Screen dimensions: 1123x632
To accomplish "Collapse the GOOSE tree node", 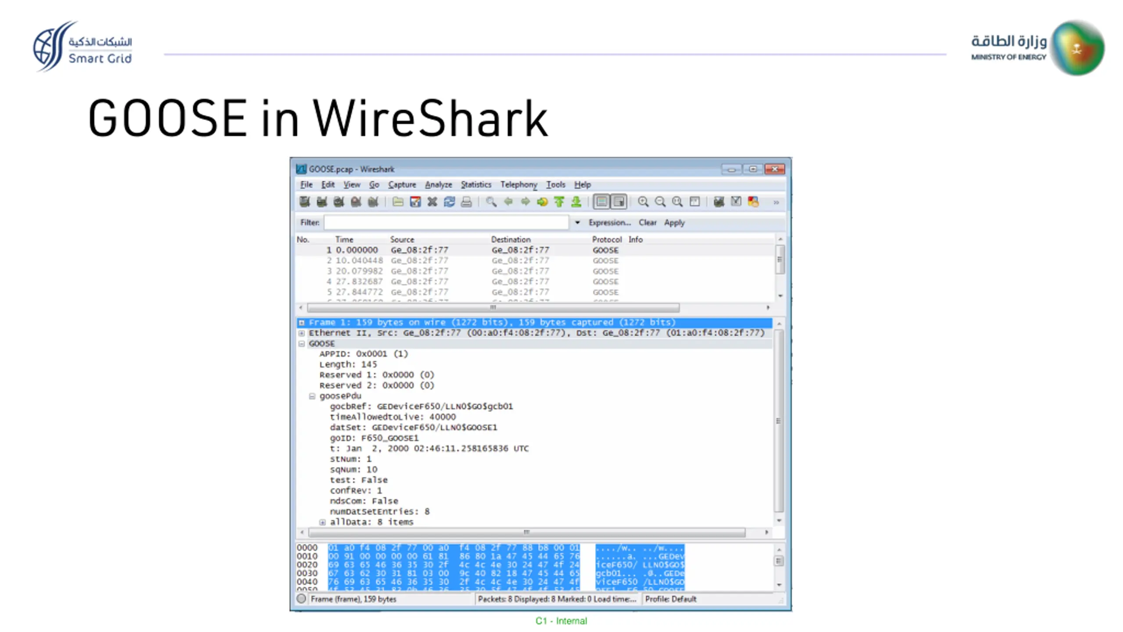I will [302, 344].
